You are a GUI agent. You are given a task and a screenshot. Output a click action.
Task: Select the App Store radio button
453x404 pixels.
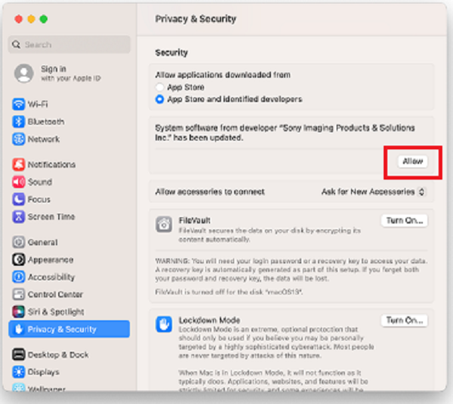pyautogui.click(x=160, y=88)
